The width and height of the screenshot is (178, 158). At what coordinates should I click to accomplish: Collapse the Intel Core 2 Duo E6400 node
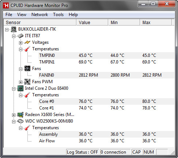click(x=14, y=89)
